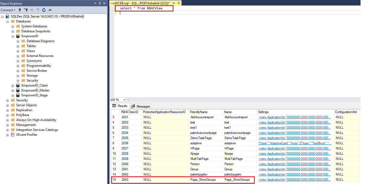
Task: Click the Storage folder icon
Action: (x=23, y=76)
